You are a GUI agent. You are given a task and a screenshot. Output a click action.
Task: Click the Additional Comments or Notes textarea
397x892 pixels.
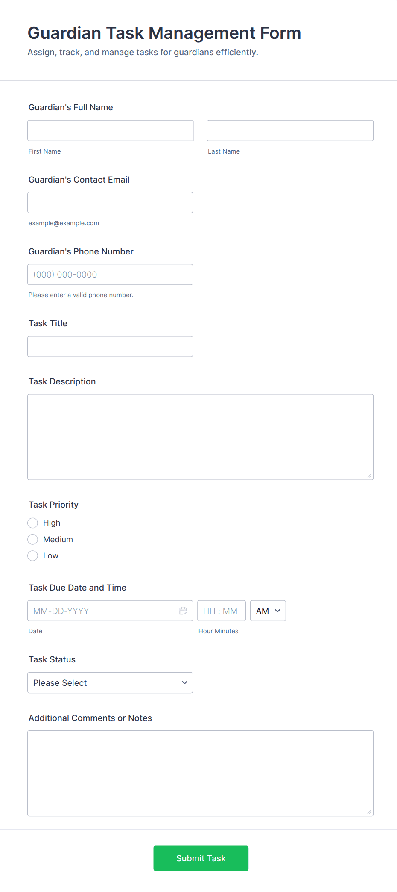pyautogui.click(x=200, y=773)
